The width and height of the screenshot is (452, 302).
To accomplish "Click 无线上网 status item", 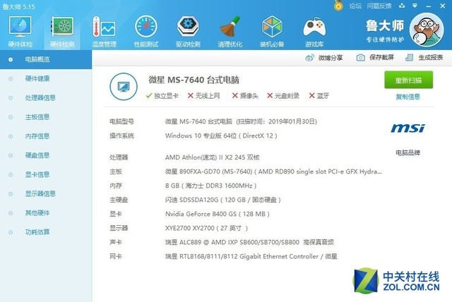I will [204, 96].
